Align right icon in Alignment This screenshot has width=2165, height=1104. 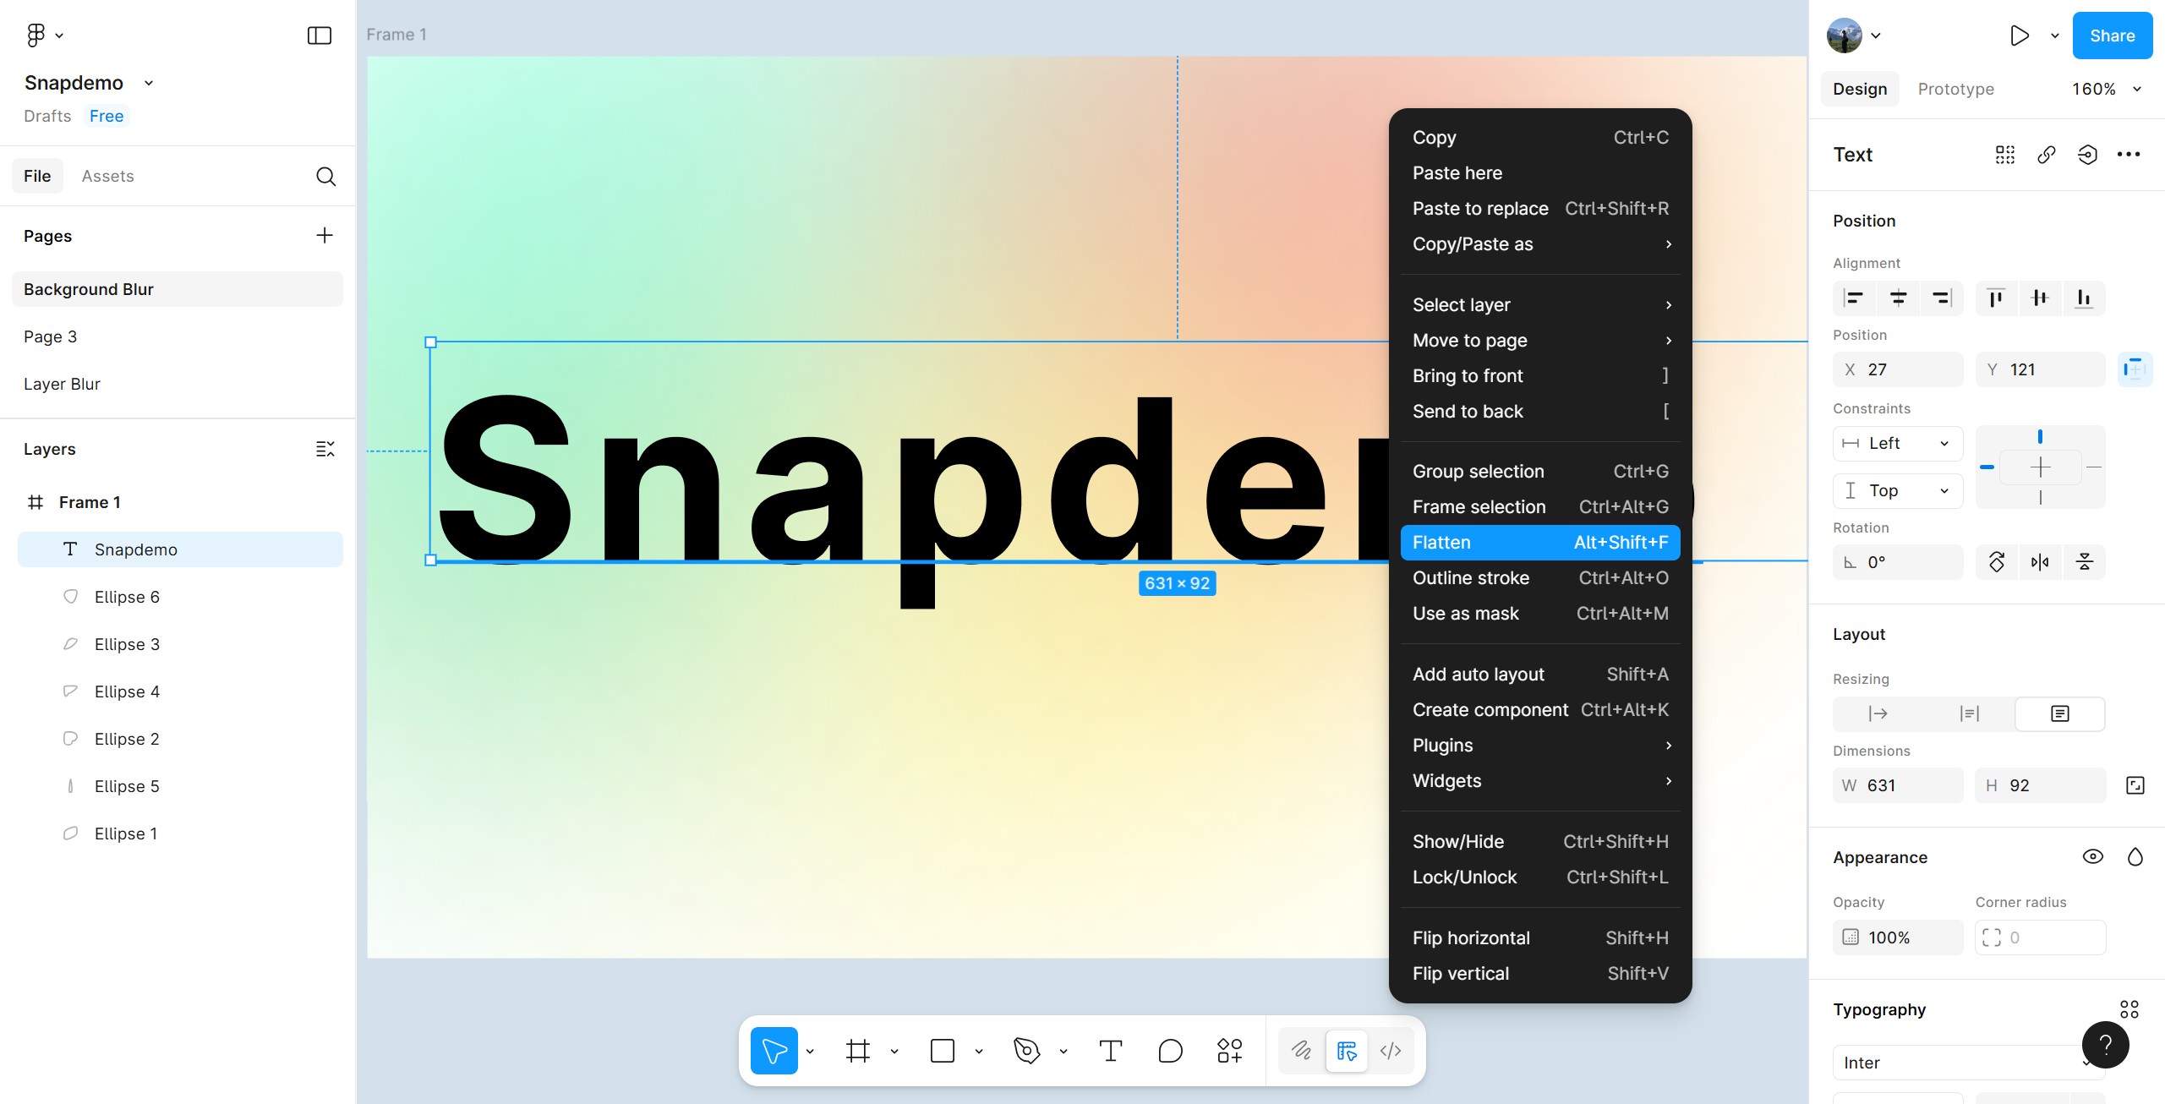[x=1942, y=298]
